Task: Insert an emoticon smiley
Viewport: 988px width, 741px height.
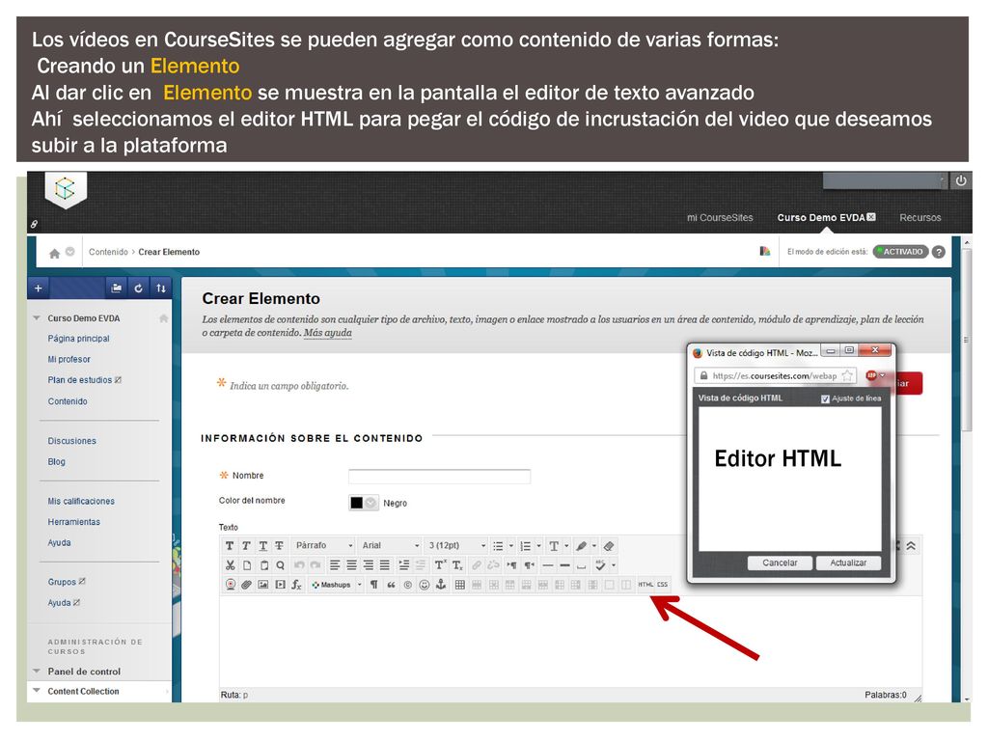Action: [x=425, y=585]
